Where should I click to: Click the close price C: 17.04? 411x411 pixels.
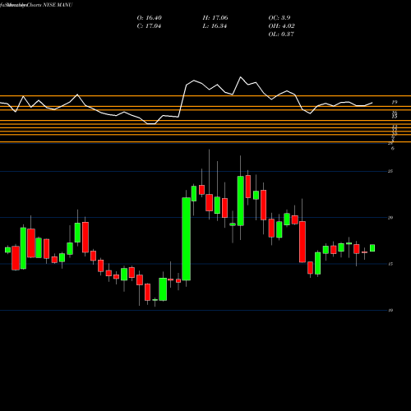click(x=149, y=26)
